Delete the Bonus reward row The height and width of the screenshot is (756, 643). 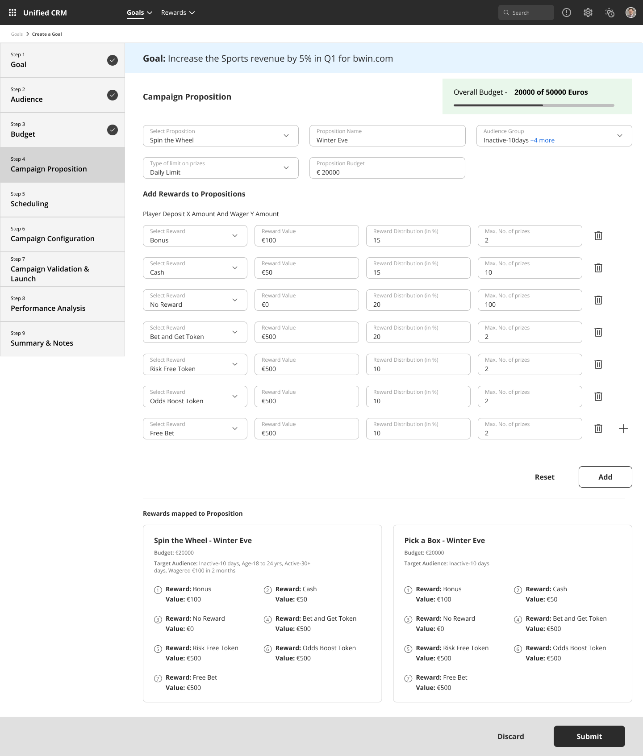pos(598,236)
